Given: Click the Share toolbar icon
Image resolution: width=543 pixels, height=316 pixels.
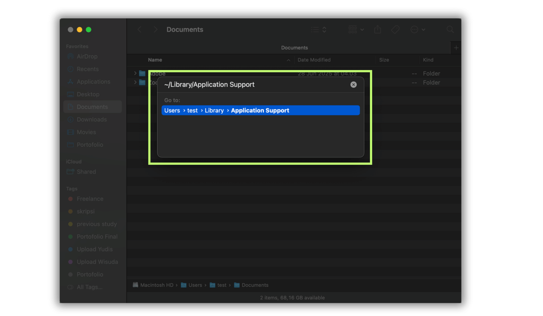Looking at the screenshot, I should pos(377,29).
